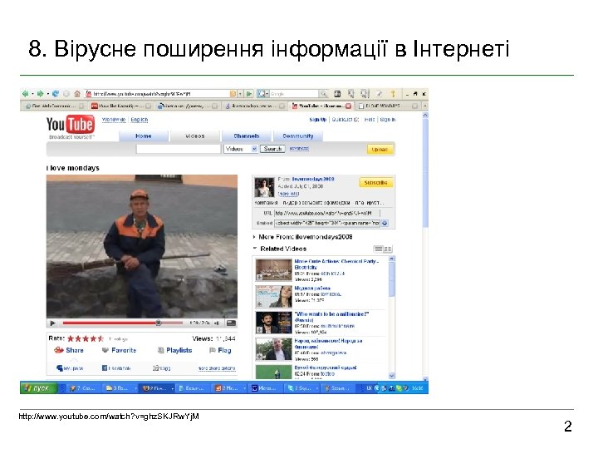Click the magnifier icon in Google search box
The image size is (598, 449).
tap(323, 93)
